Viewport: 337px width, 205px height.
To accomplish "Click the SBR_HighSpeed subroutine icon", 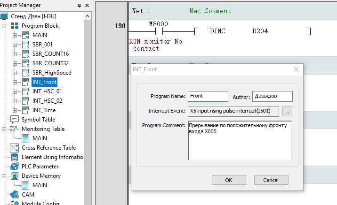I will pos(25,73).
